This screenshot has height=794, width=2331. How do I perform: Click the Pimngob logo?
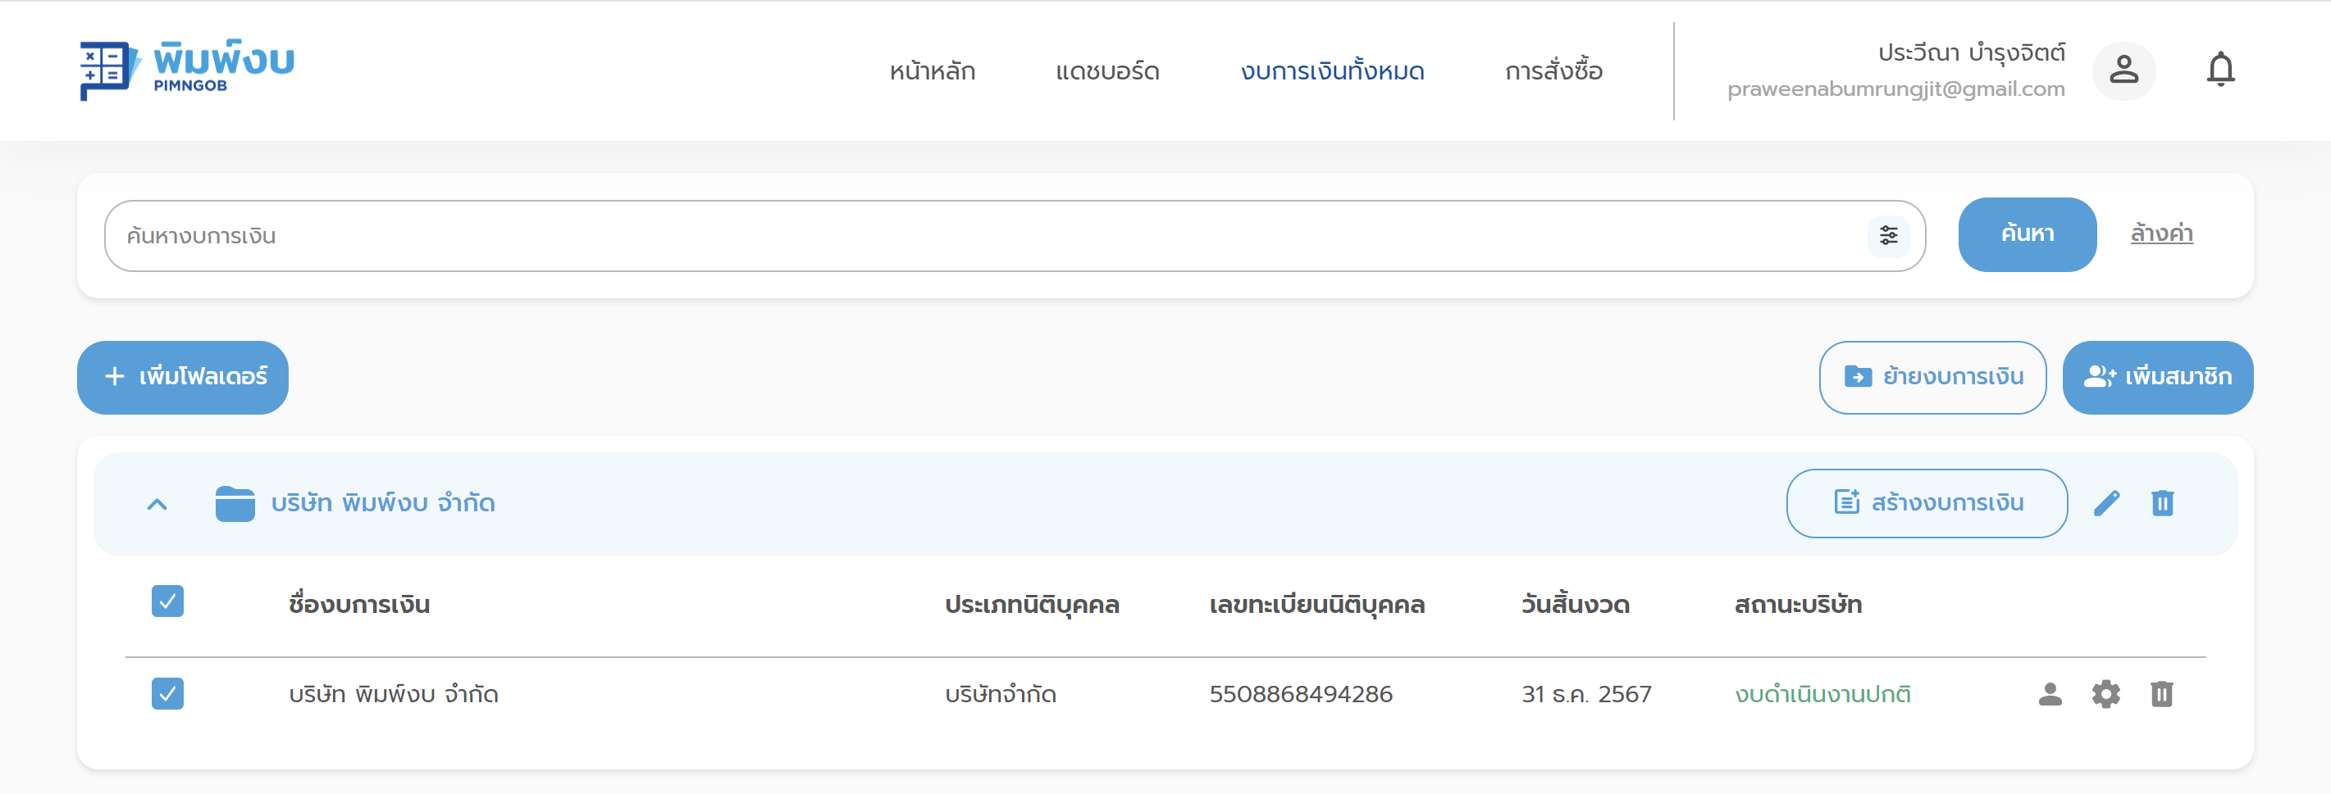click(186, 70)
